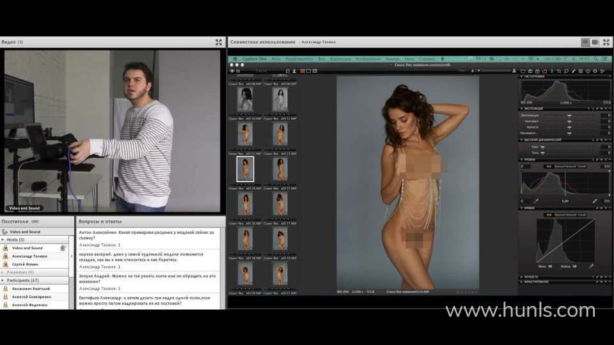Switch browser to single image view icon
This screenshot has width=614, height=345.
308,71
